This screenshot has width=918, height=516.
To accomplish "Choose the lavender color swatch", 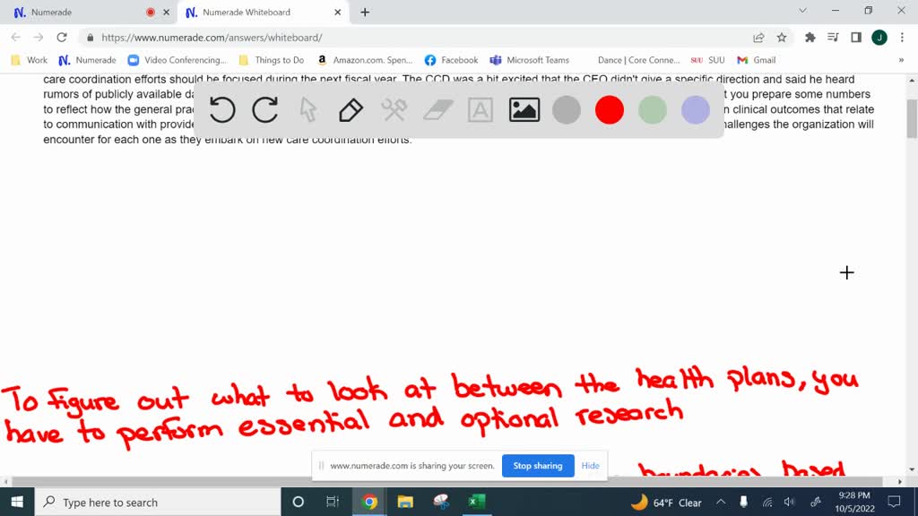I will [696, 110].
